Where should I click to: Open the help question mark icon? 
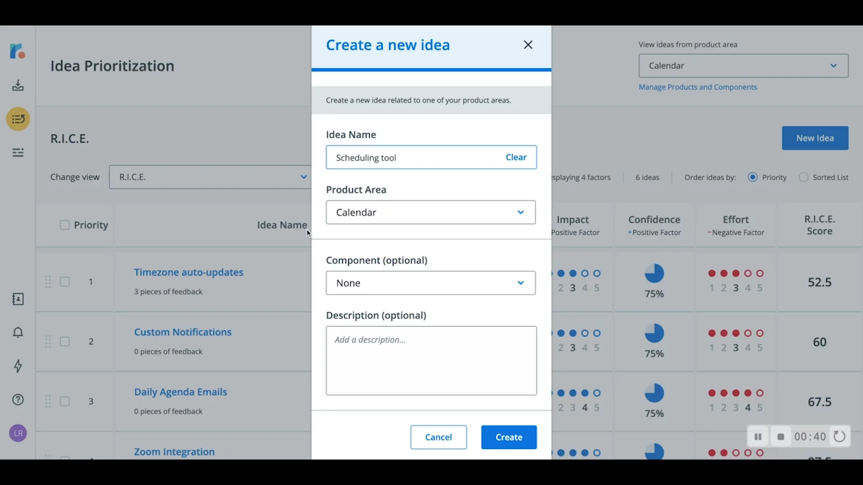(x=18, y=400)
